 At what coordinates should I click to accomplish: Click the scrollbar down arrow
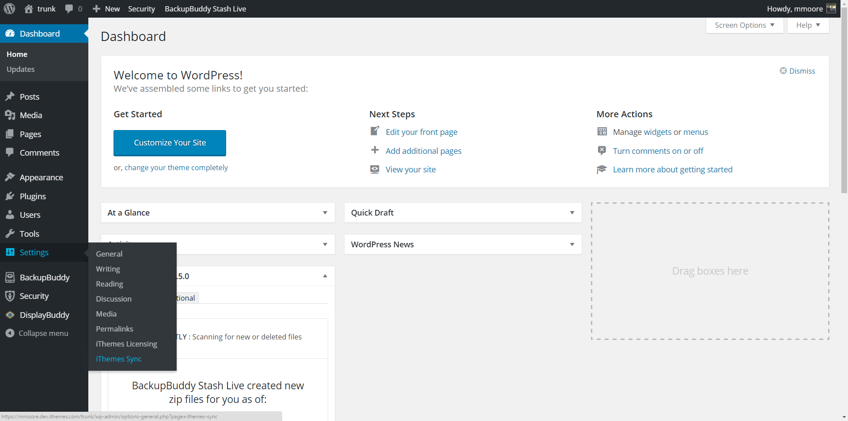pyautogui.click(x=844, y=417)
